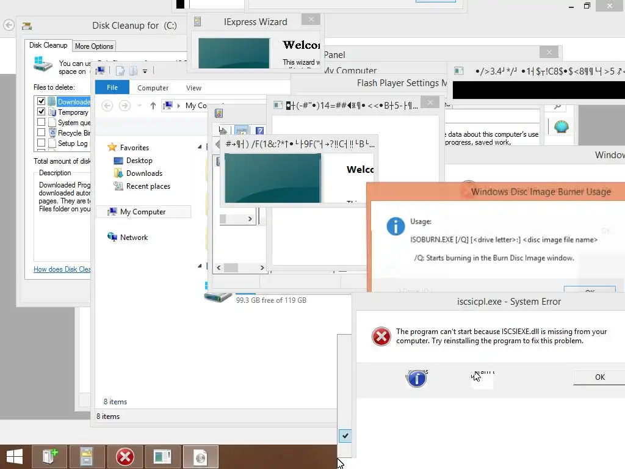Open Explorer quick access toolbar dropdown
The height and width of the screenshot is (469, 625).
145,71
